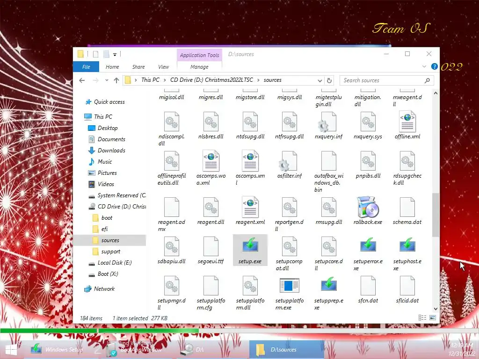The width and height of the screenshot is (479, 359).
Task: Select schema.dat file icon
Action: point(407,207)
